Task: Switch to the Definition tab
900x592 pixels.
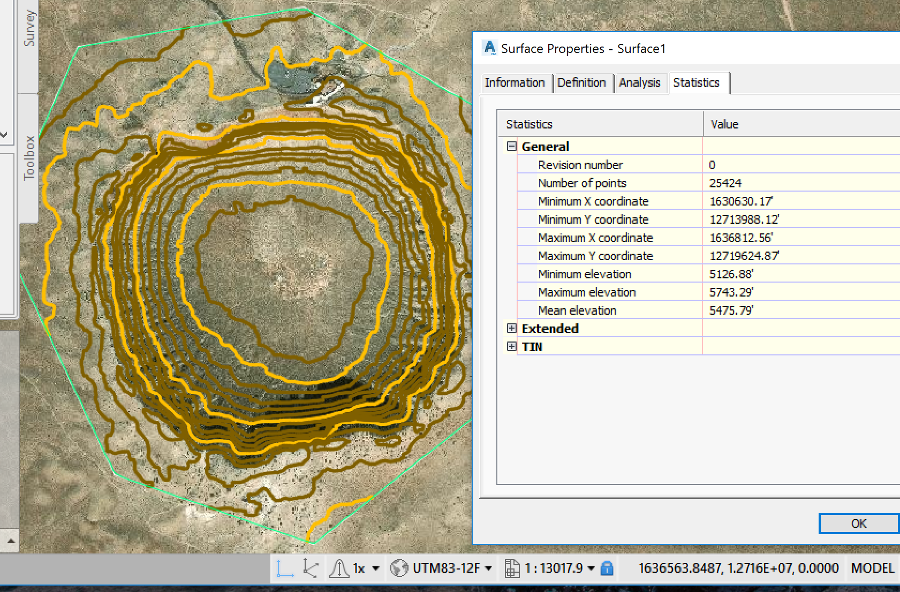Action: coord(581,82)
